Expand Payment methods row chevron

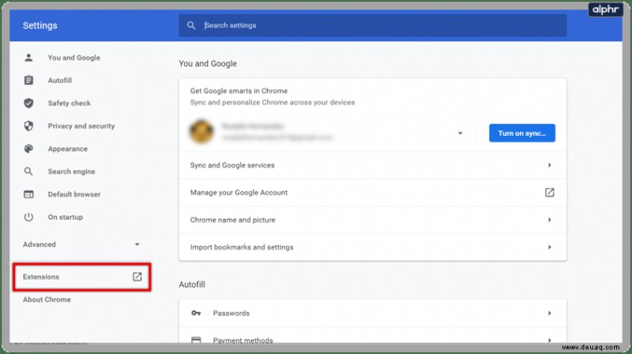(549, 341)
